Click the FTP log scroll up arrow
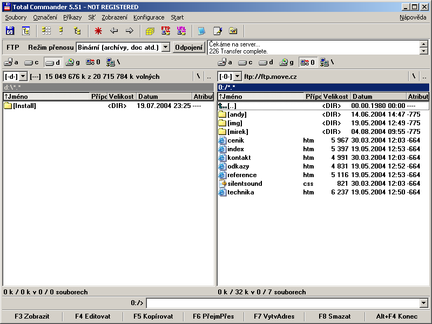Screen dimensions: 432x324 424,44
